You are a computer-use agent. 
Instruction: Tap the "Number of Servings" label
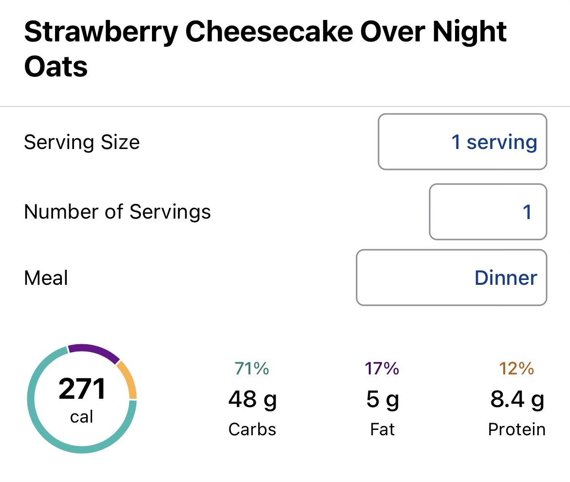coord(117,212)
